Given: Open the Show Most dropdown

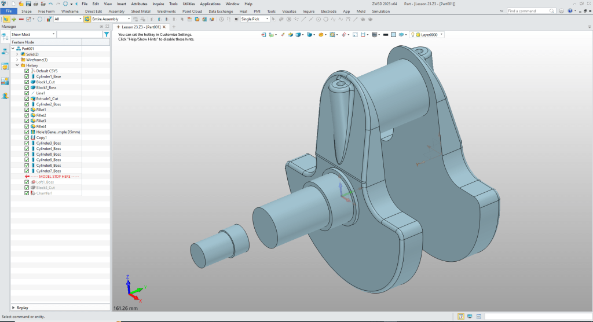Looking at the screenshot, I should tap(33, 35).
